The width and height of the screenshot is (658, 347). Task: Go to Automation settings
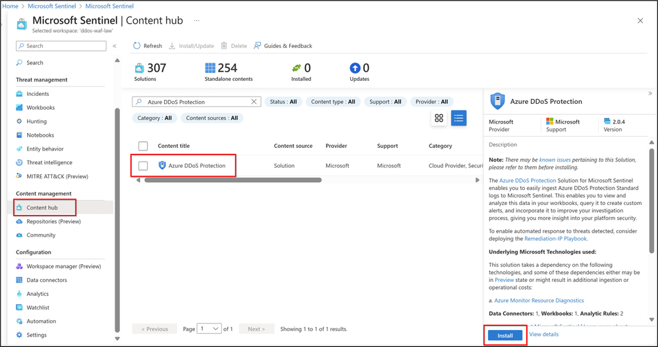pos(41,321)
